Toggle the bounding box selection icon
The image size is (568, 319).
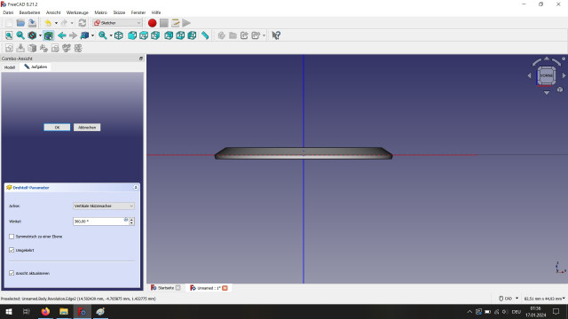pyautogui.click(x=49, y=35)
